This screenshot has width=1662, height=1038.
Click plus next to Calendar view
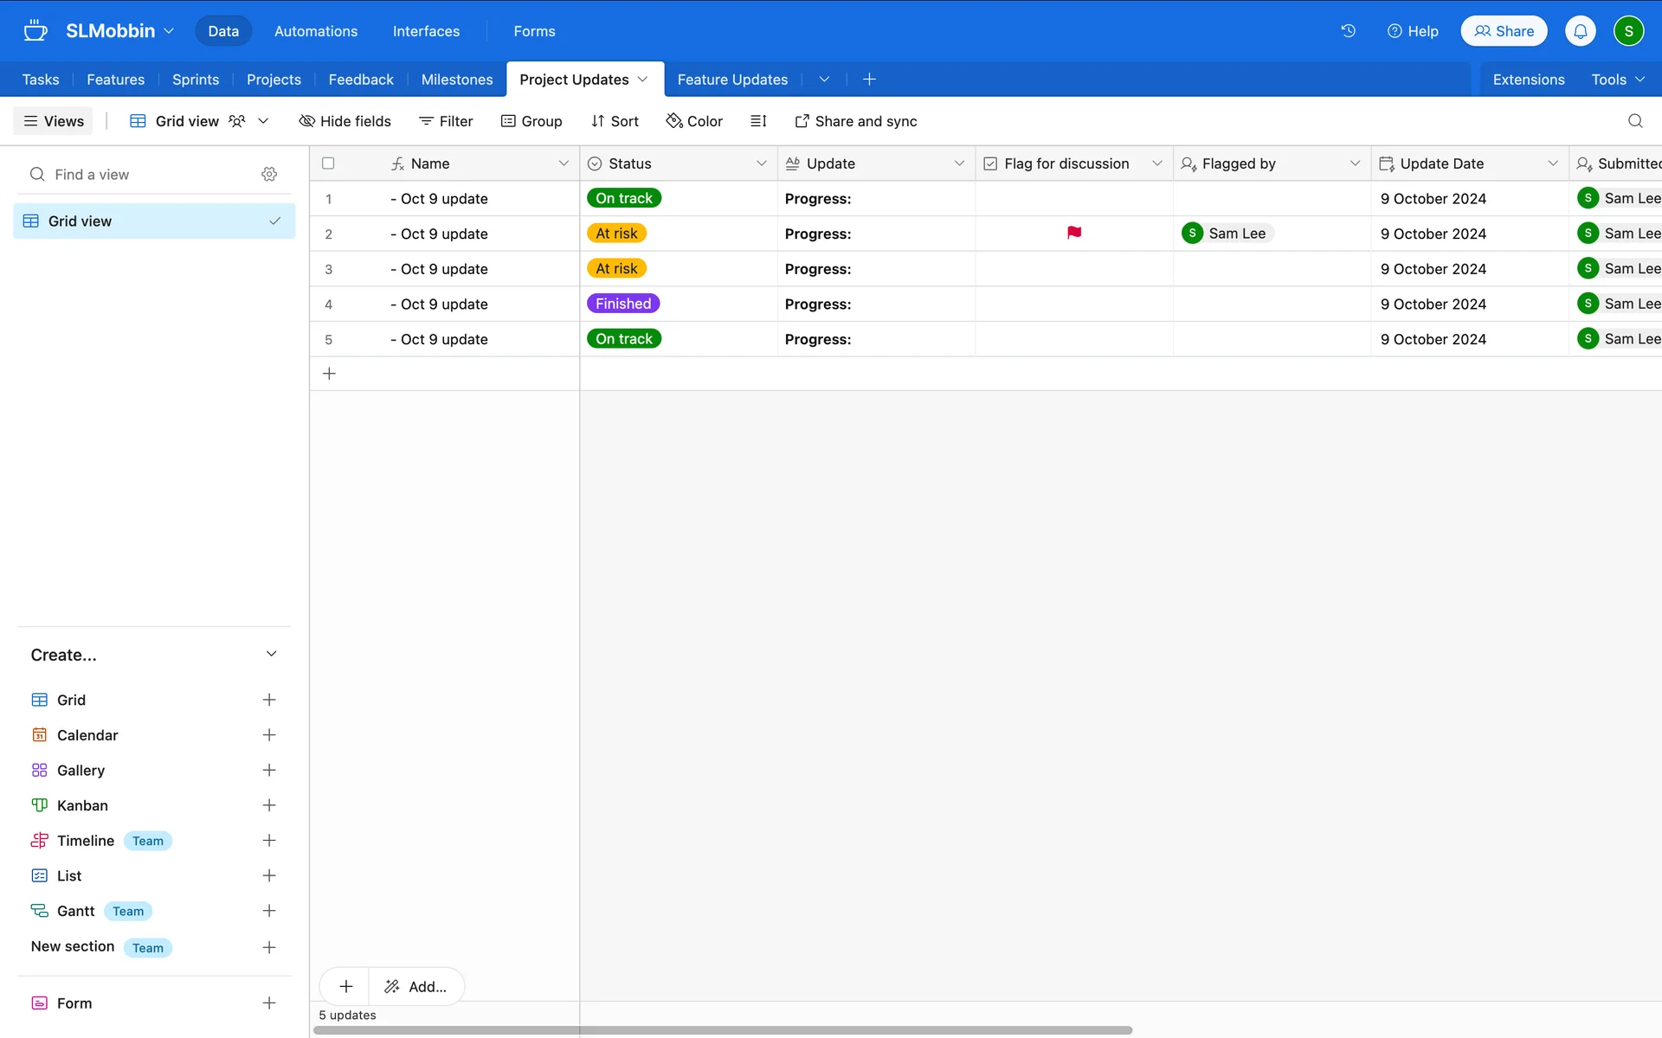click(x=269, y=735)
